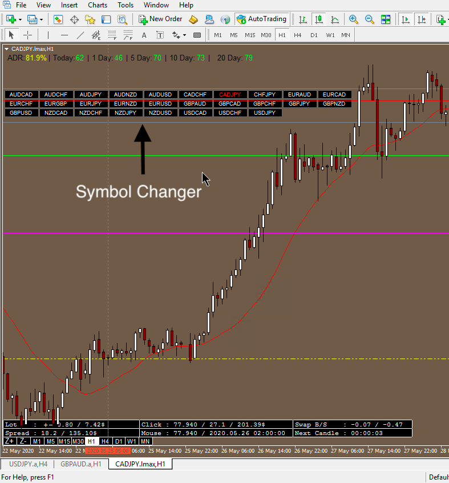The width and height of the screenshot is (449, 483).
Task: Click the Default profile status bar entry
Action: click(439, 477)
